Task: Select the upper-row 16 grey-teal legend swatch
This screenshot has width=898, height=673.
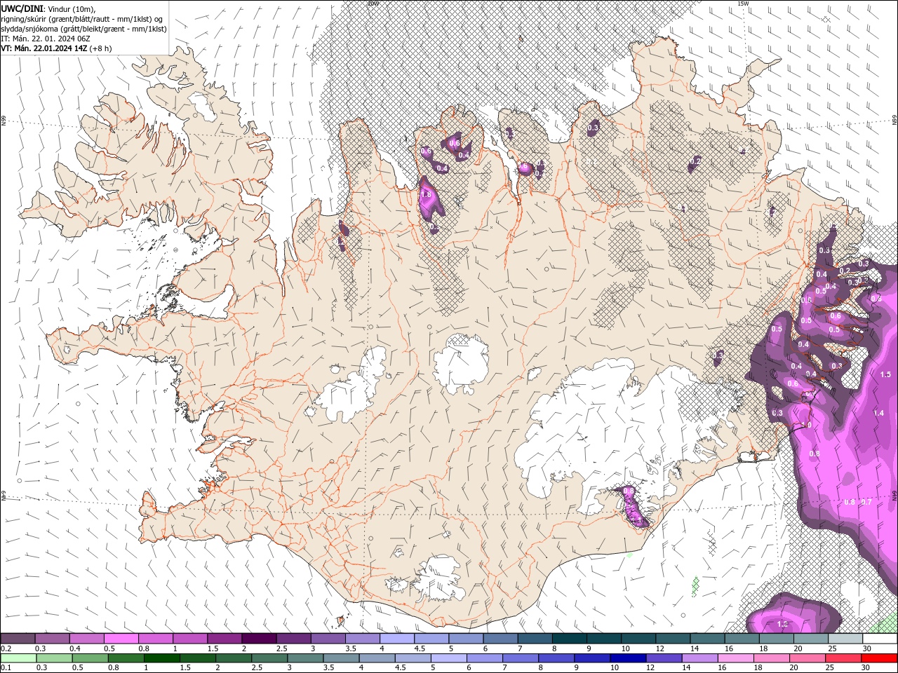Action: point(742,638)
